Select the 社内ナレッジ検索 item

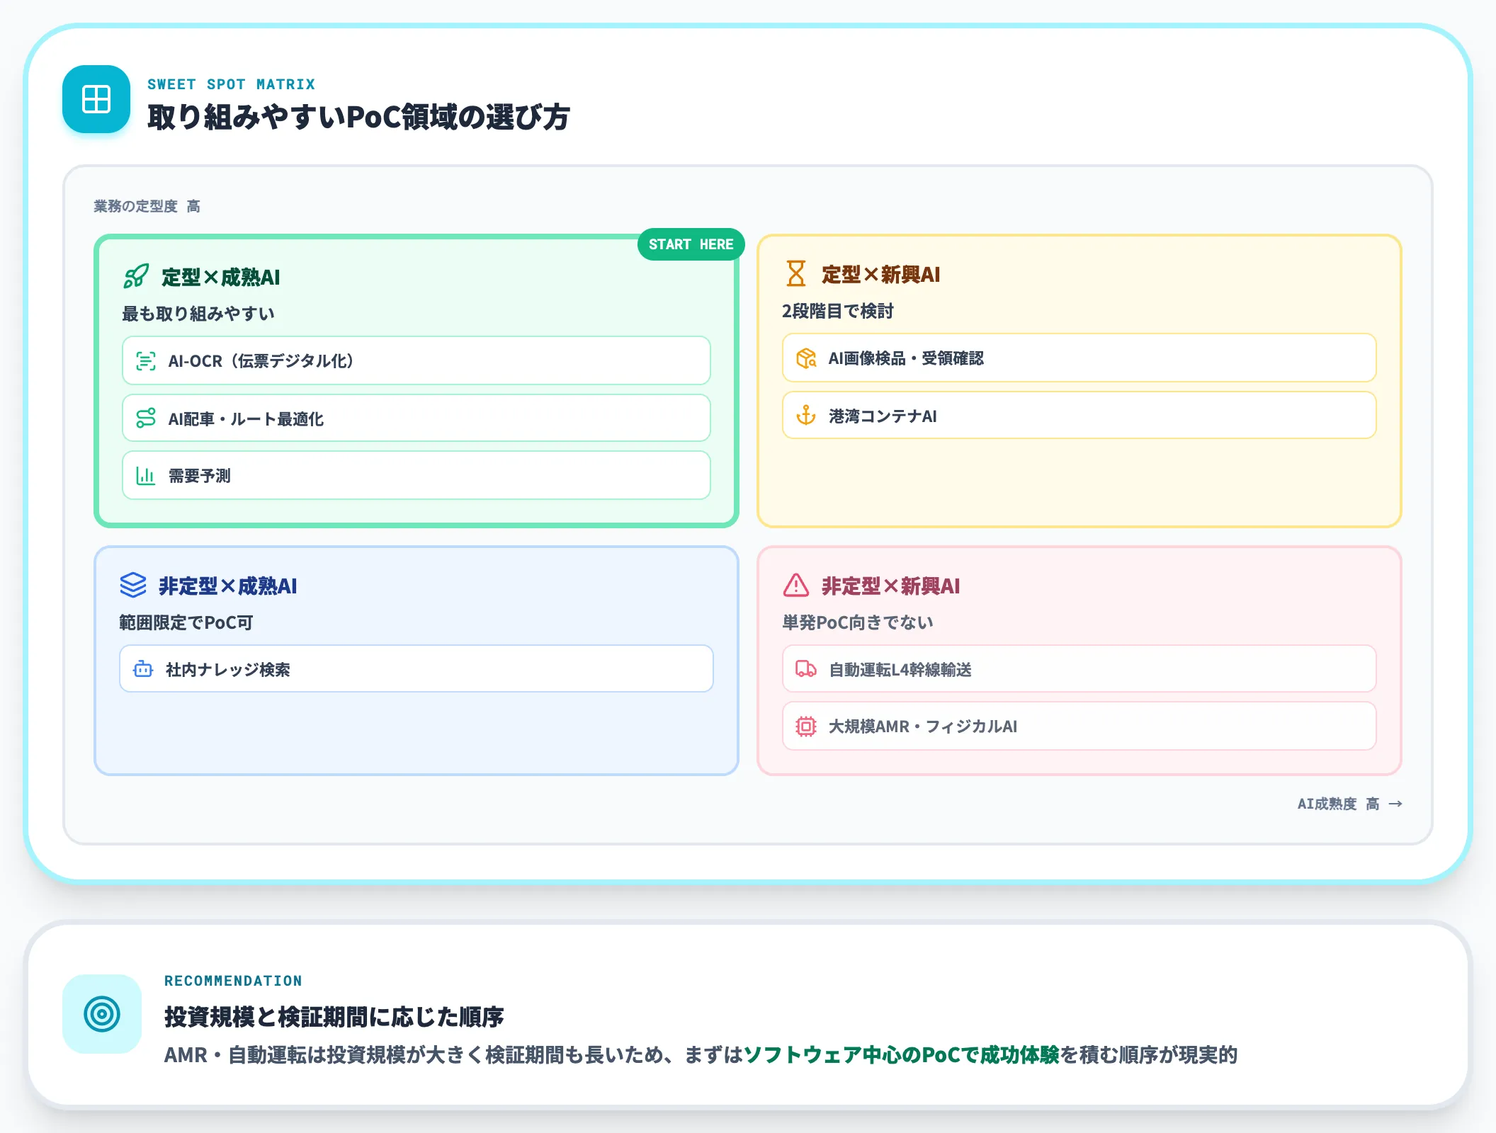coord(416,669)
